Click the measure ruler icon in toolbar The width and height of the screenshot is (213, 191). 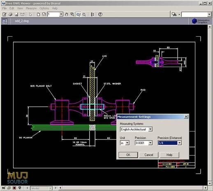[x=22, y=14]
